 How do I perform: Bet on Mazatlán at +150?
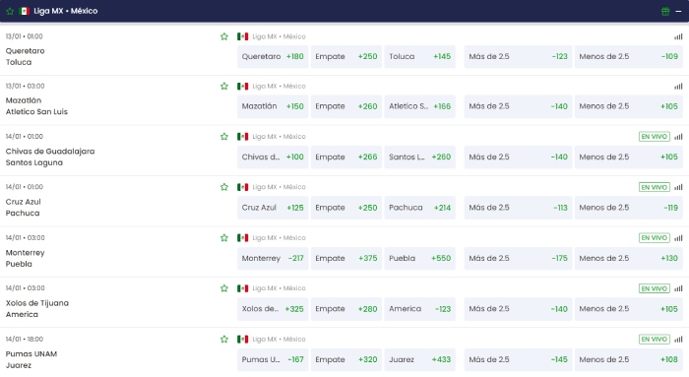(273, 106)
